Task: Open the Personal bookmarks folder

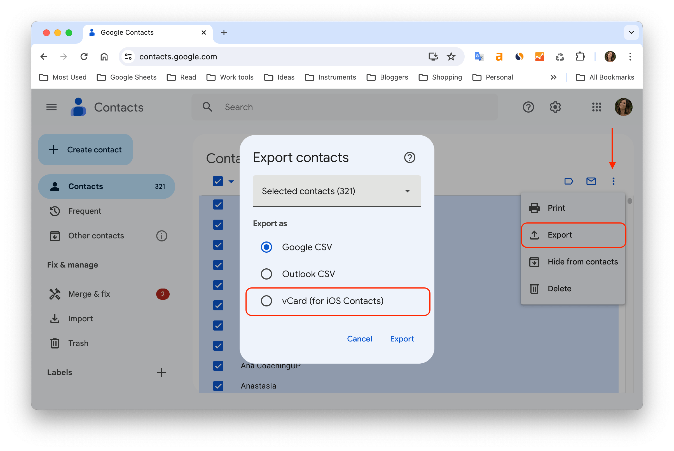Action: tap(492, 77)
